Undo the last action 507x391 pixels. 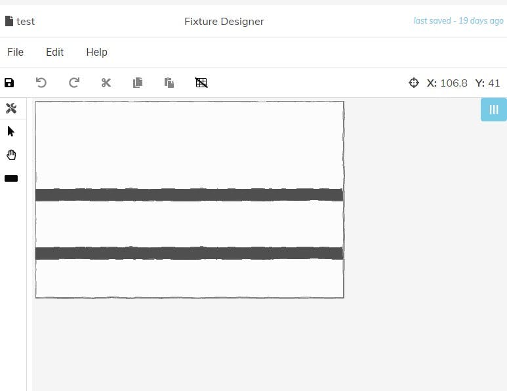click(x=41, y=83)
